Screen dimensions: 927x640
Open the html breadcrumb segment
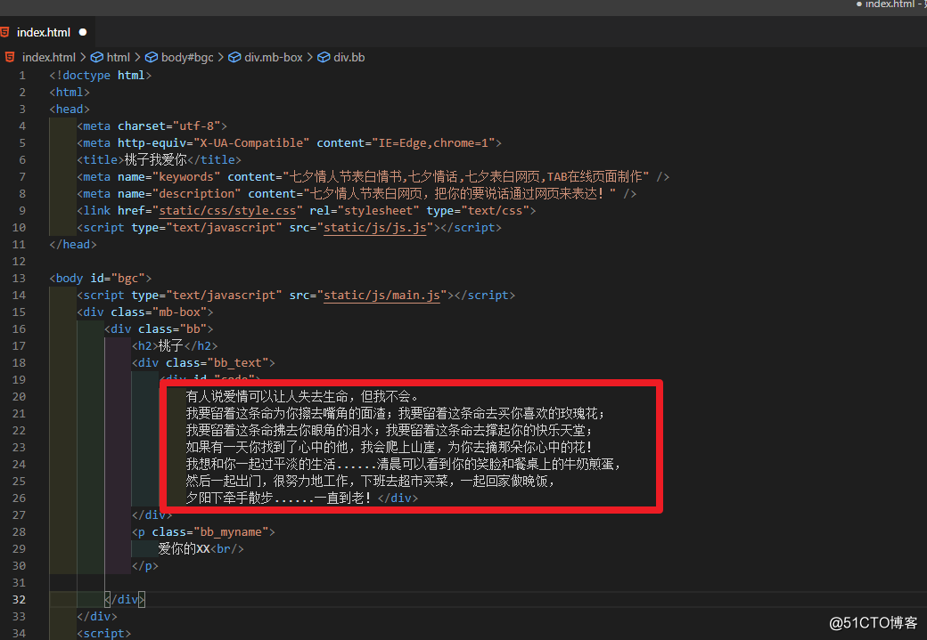(x=119, y=57)
